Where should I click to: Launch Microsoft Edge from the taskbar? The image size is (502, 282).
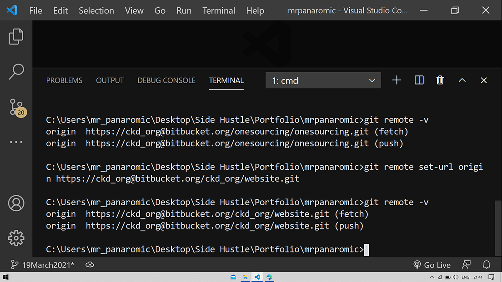[269, 277]
